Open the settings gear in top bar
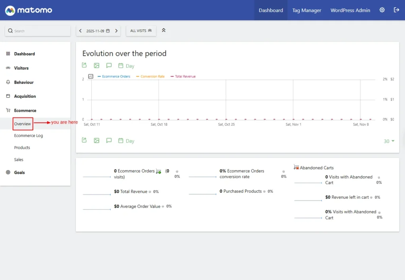 [382, 10]
